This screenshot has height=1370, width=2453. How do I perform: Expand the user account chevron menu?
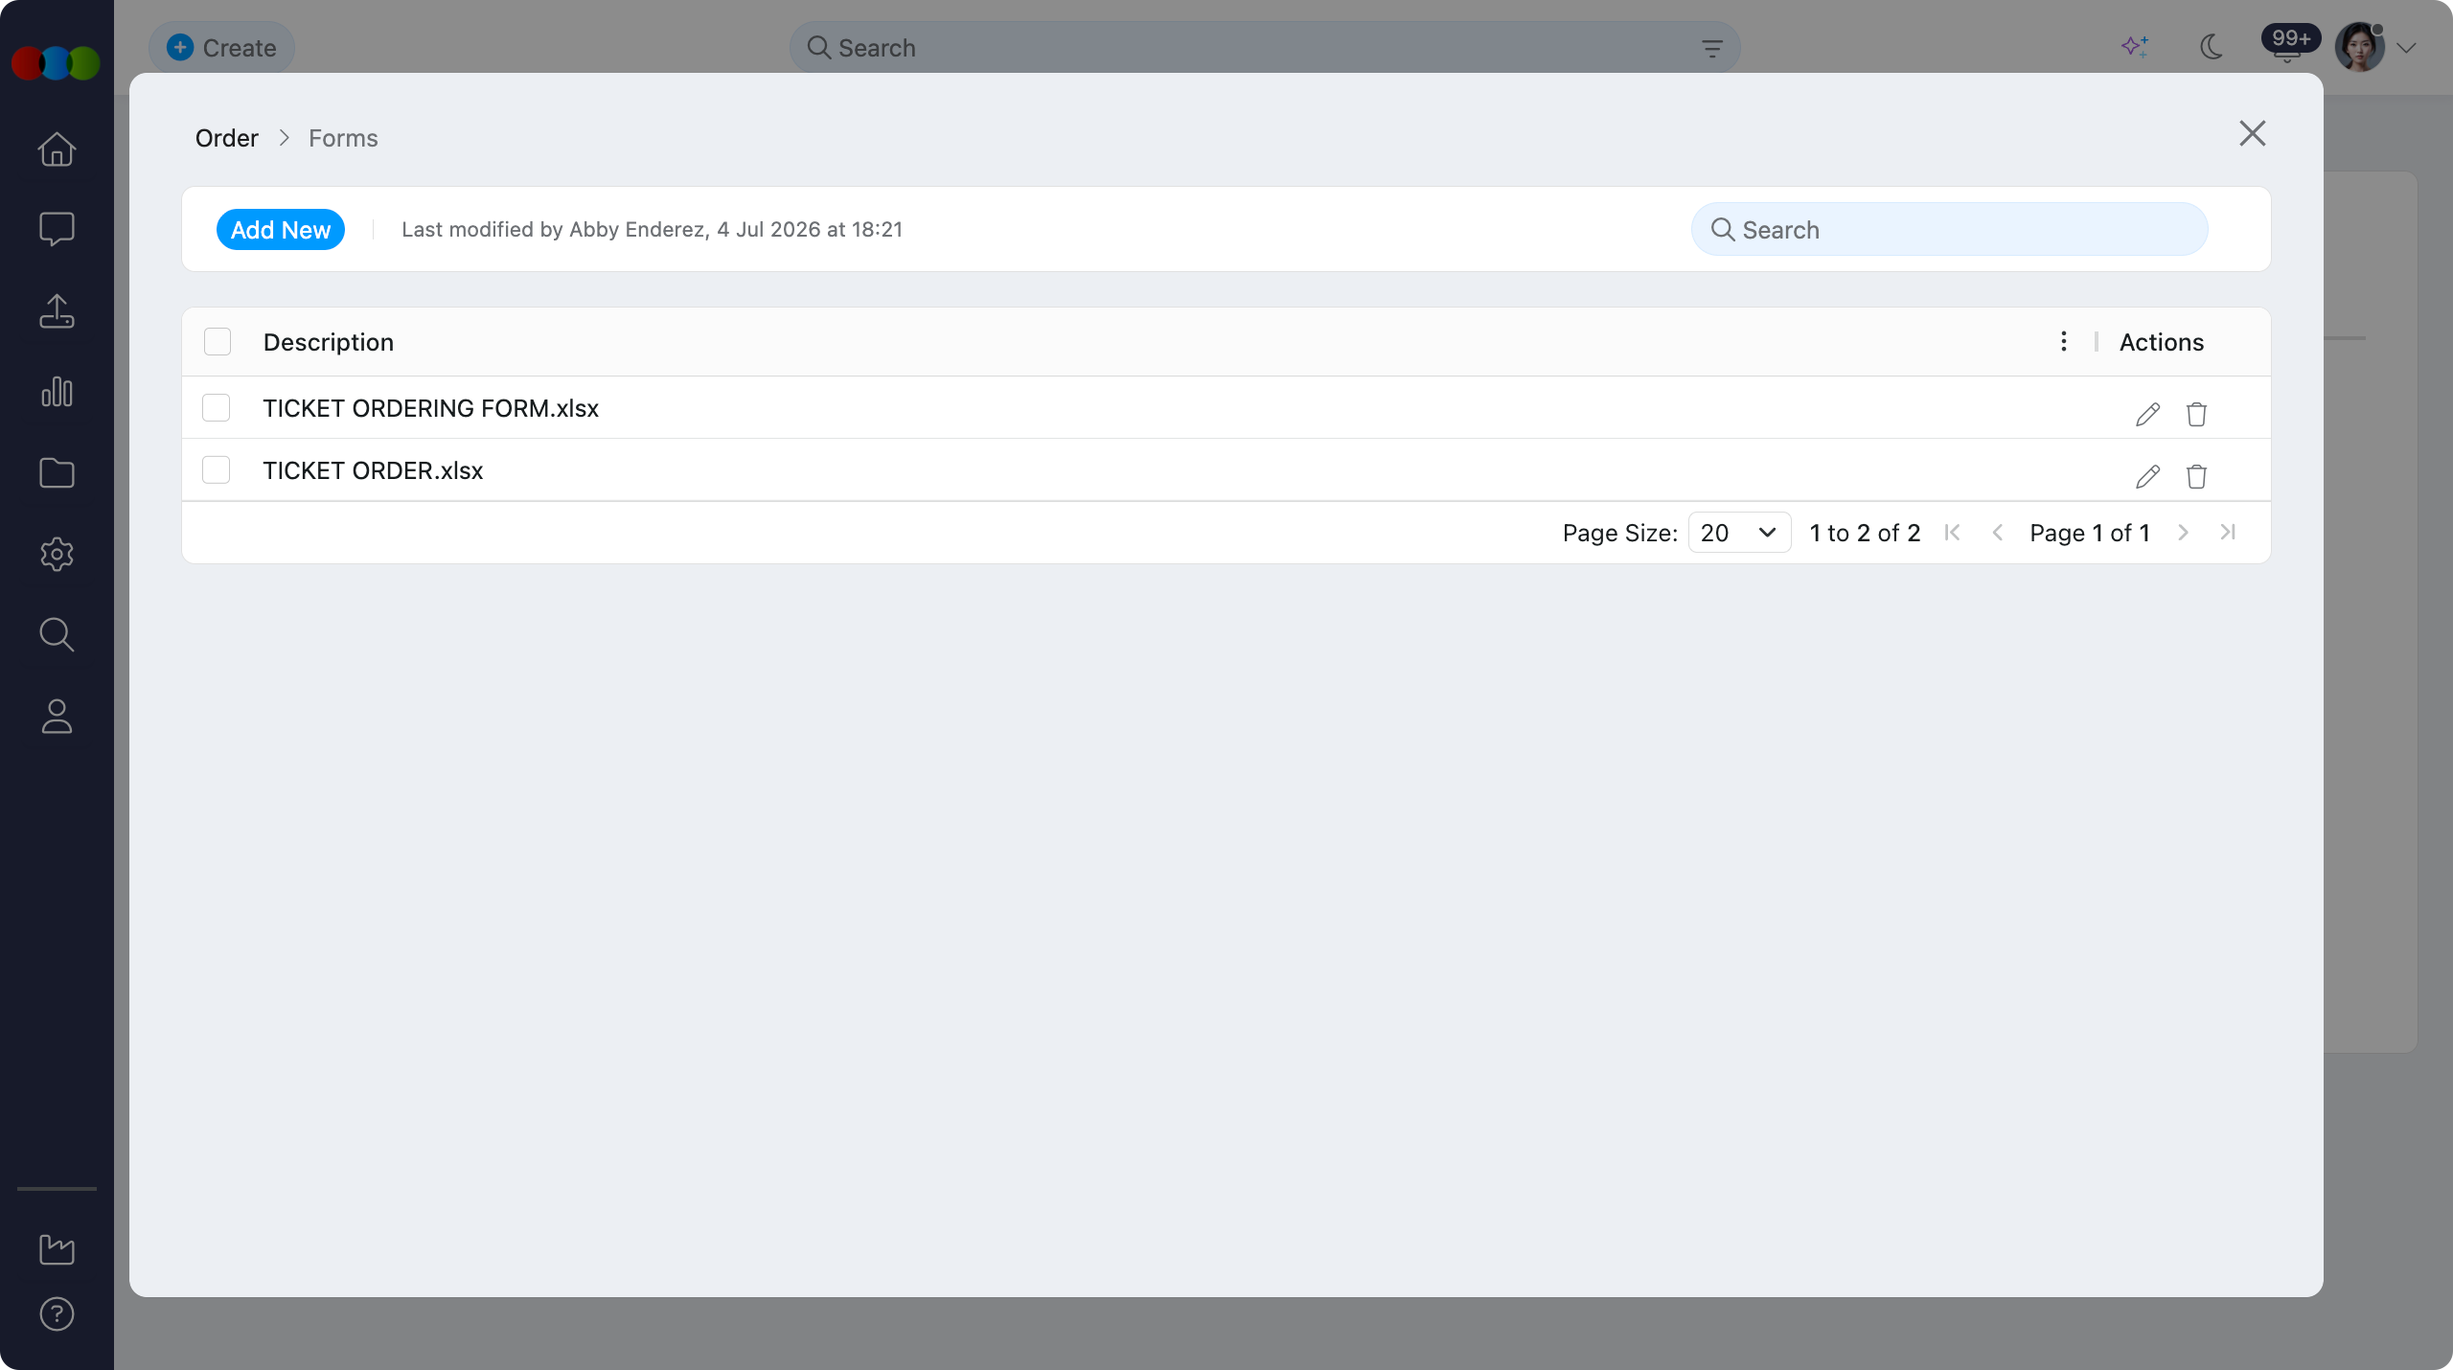point(2407,48)
